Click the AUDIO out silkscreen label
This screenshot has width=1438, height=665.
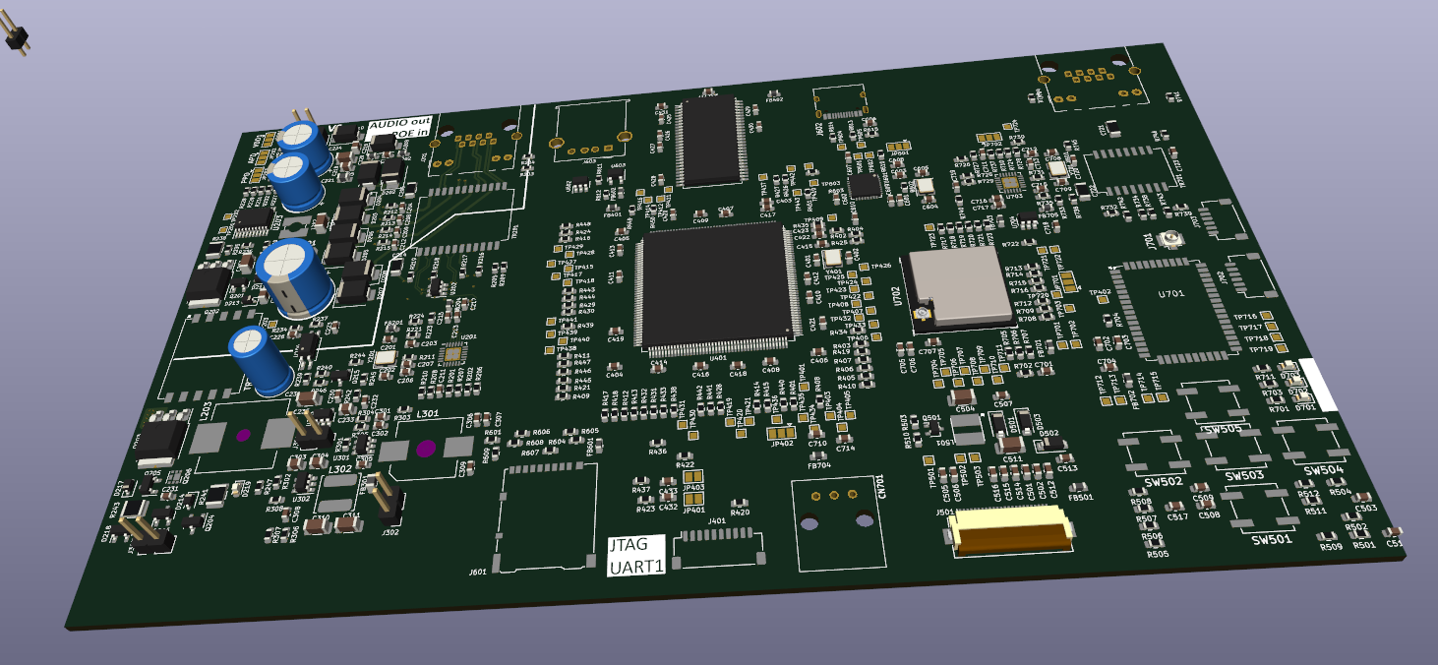[x=398, y=126]
